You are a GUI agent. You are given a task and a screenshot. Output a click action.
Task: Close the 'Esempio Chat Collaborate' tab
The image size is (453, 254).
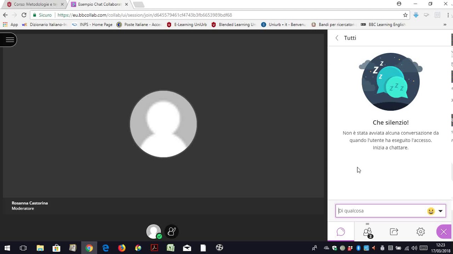tap(126, 4)
